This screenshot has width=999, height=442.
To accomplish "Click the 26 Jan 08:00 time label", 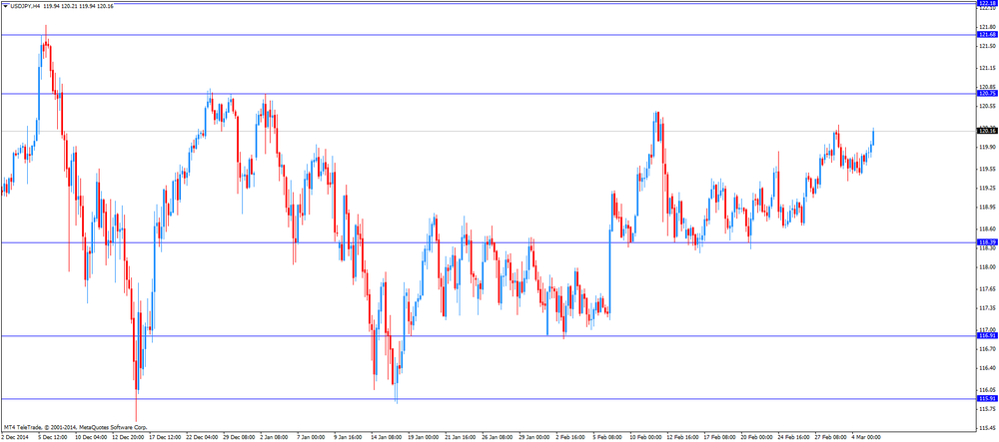I will [497, 438].
